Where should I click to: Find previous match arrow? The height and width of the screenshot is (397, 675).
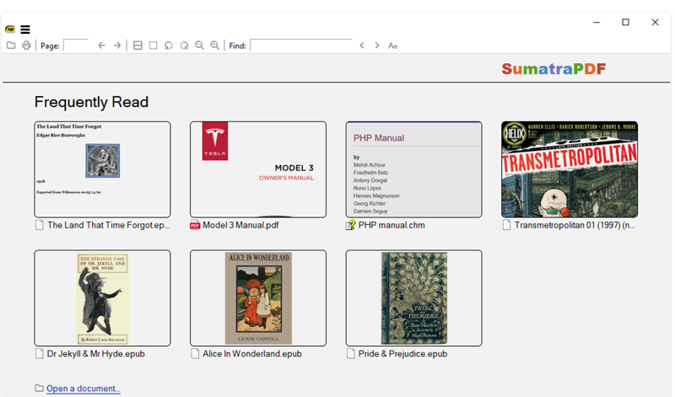tap(362, 46)
